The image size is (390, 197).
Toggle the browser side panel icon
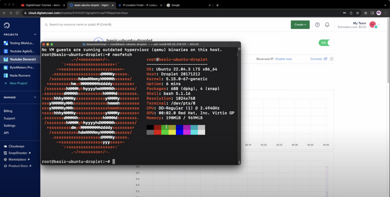[372, 13]
